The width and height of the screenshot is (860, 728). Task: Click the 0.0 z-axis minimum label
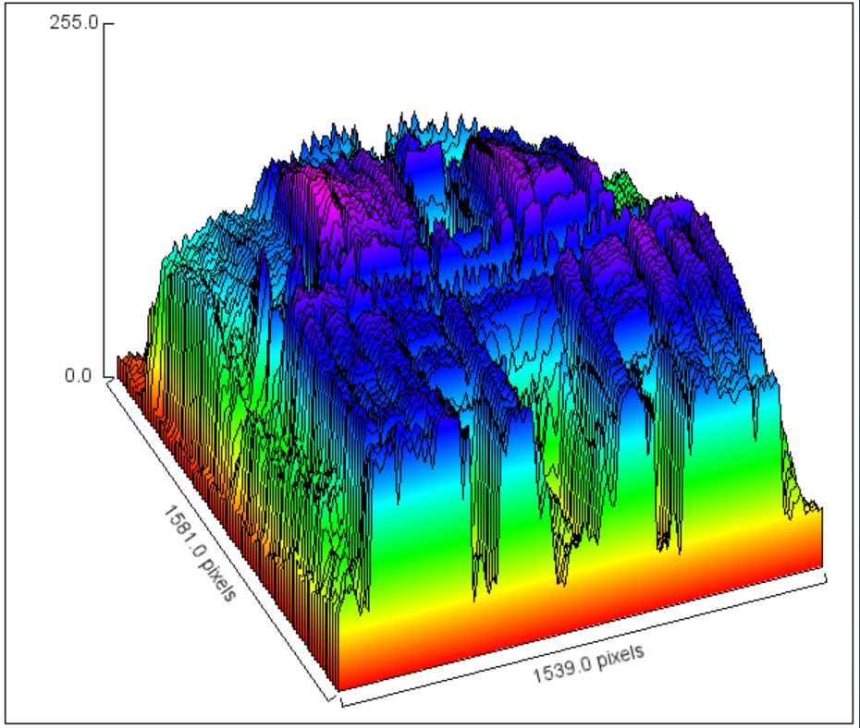point(80,378)
